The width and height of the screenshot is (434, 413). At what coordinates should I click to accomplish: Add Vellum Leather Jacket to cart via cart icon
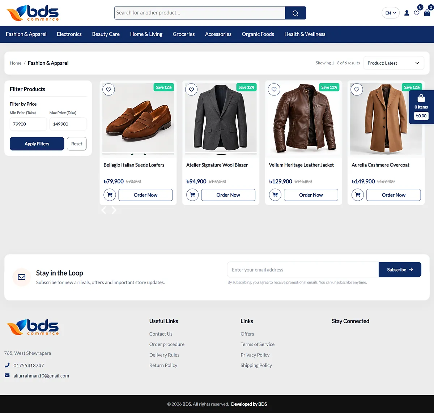pos(275,195)
